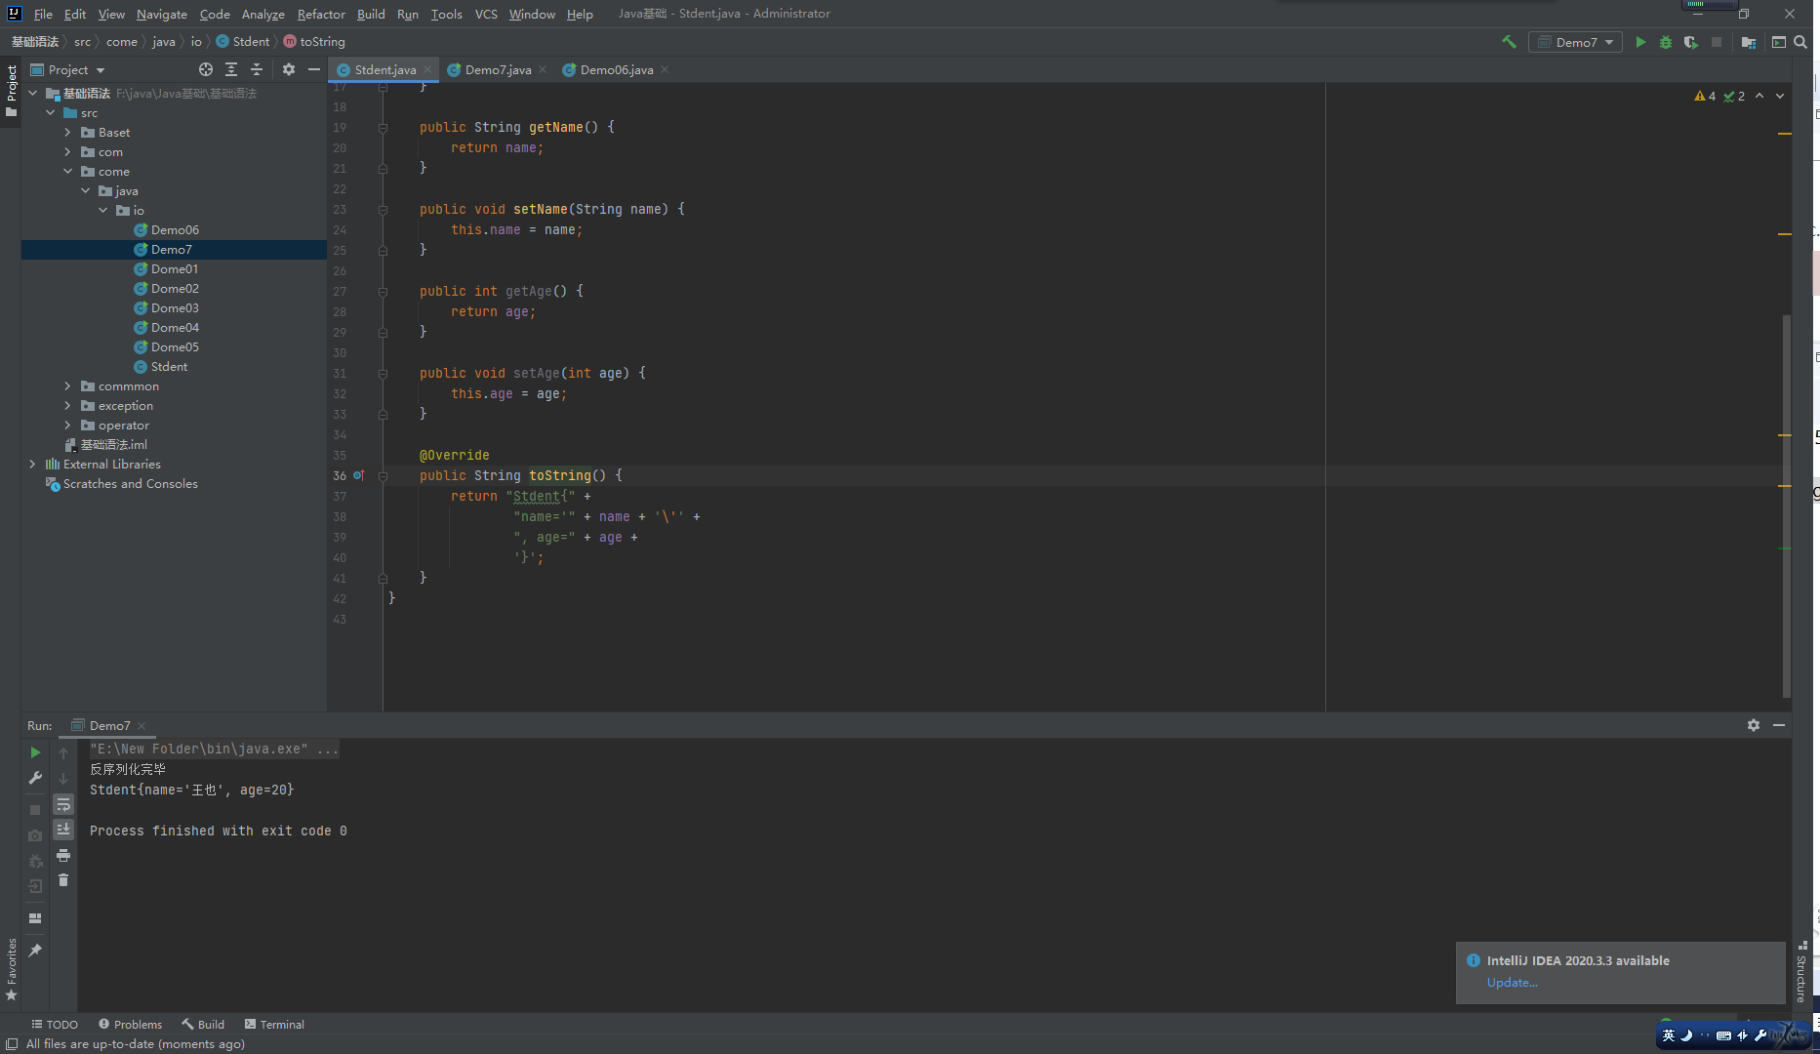Click the Debug bug icon
1820x1054 pixels.
(x=1666, y=42)
